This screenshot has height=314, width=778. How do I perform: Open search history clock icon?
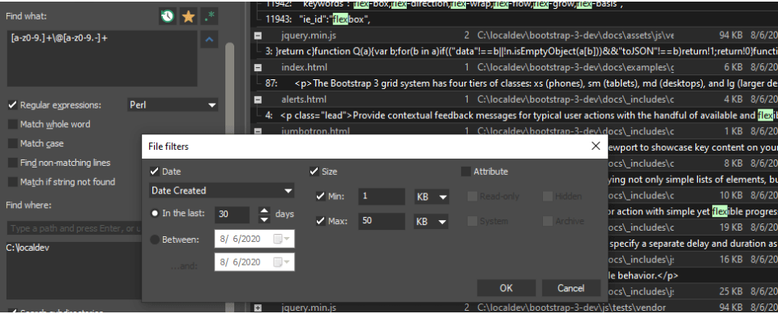click(168, 17)
